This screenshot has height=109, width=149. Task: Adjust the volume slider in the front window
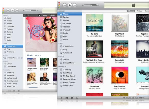point(90,5)
